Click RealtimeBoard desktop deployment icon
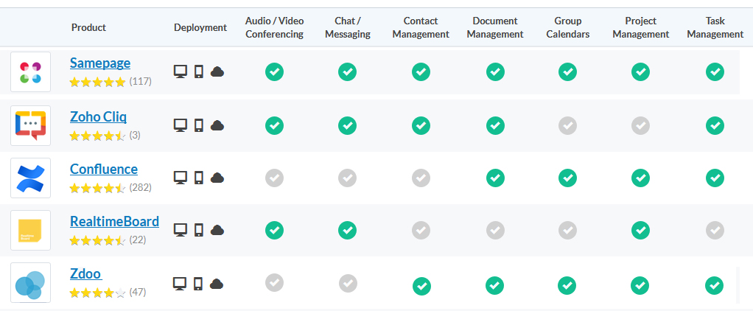753x311 pixels. tap(180, 230)
